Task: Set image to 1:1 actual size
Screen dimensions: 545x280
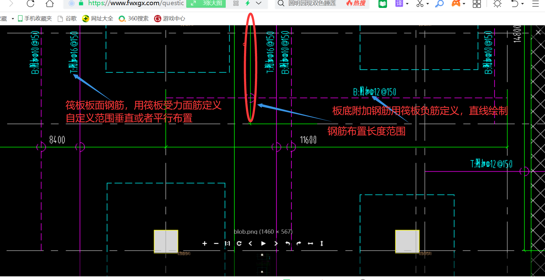Action: click(x=227, y=243)
